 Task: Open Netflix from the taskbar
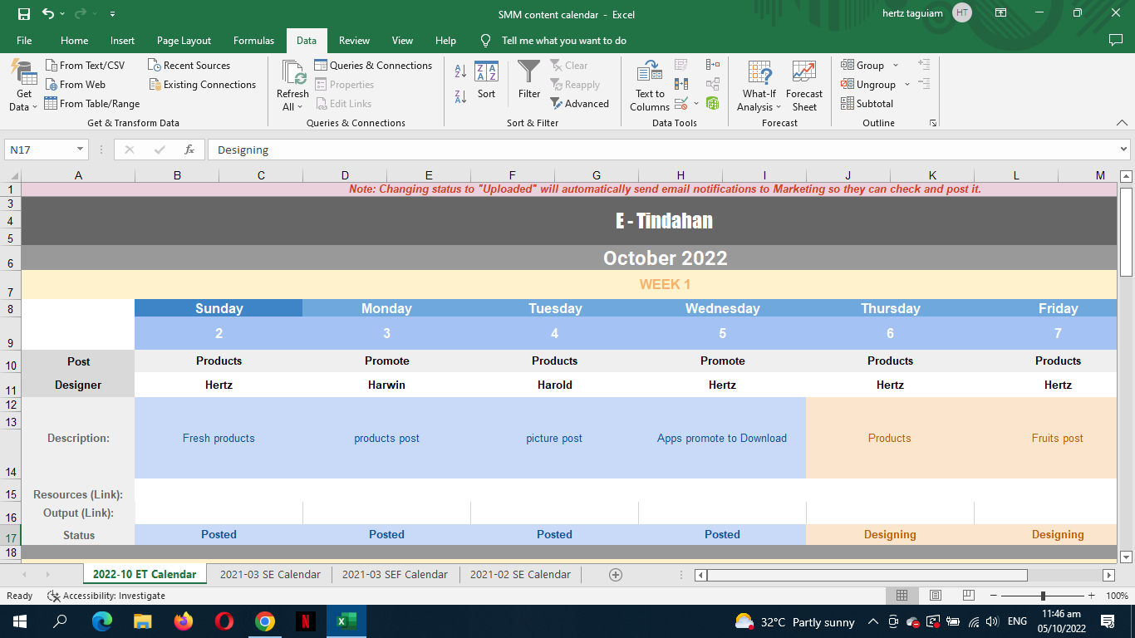tap(306, 621)
